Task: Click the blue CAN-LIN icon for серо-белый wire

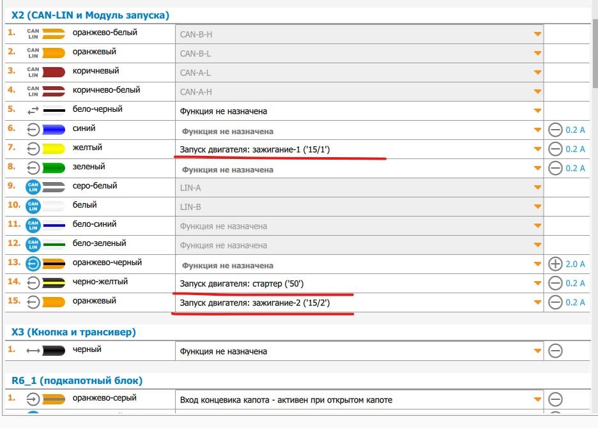Action: coord(33,187)
